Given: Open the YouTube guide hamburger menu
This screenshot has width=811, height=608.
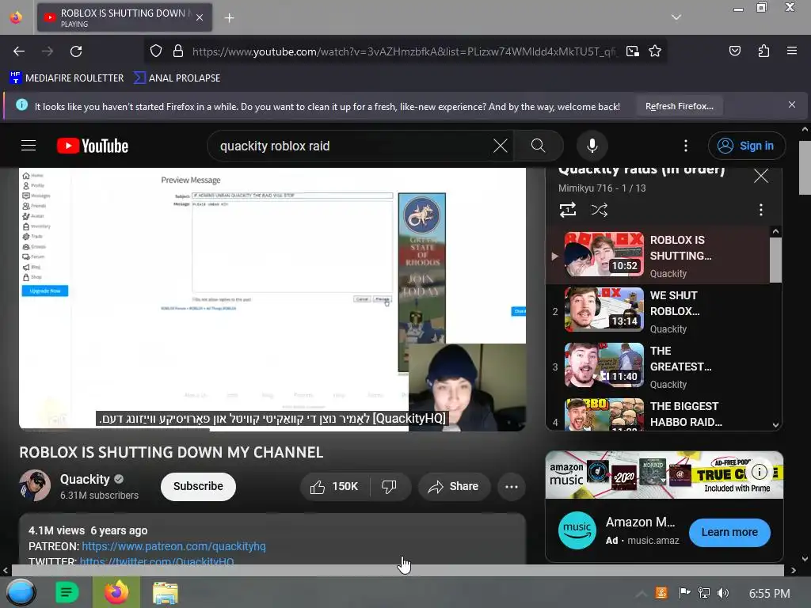Looking at the screenshot, I should click(x=29, y=146).
